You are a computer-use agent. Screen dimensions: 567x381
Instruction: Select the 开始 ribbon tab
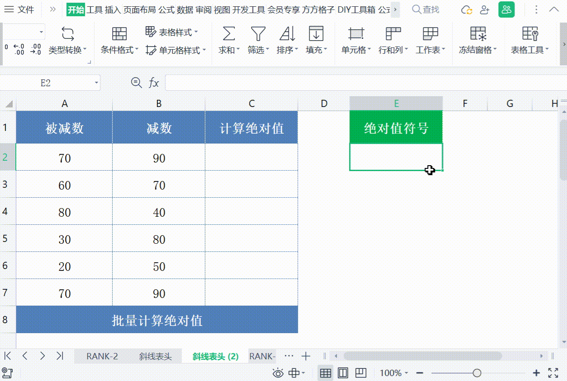[x=76, y=9]
